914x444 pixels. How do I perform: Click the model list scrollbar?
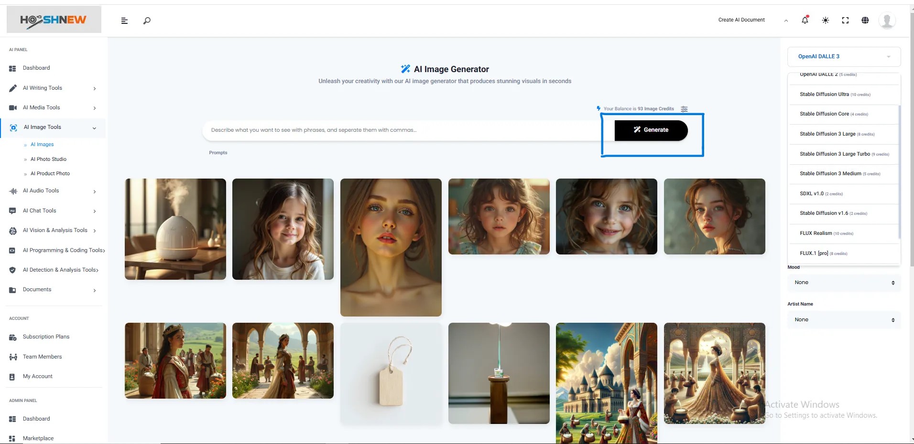point(900,172)
